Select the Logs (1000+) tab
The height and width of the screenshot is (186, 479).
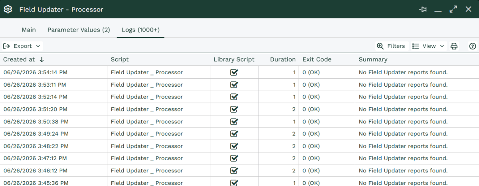(141, 30)
